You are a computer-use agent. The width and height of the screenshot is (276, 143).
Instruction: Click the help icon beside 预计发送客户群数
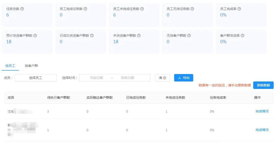click(35, 35)
